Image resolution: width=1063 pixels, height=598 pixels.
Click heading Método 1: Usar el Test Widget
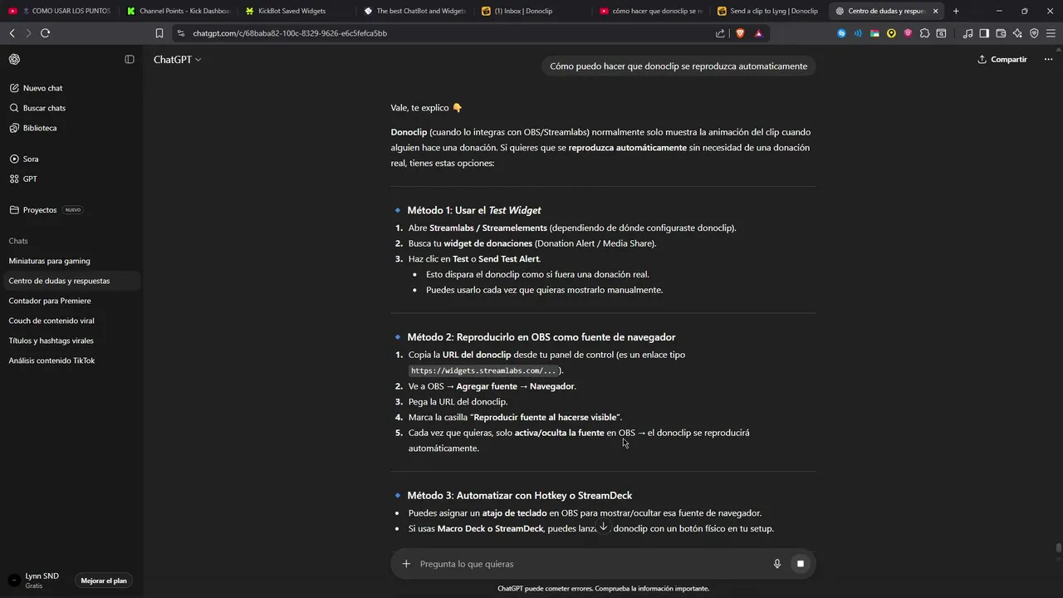(474, 210)
